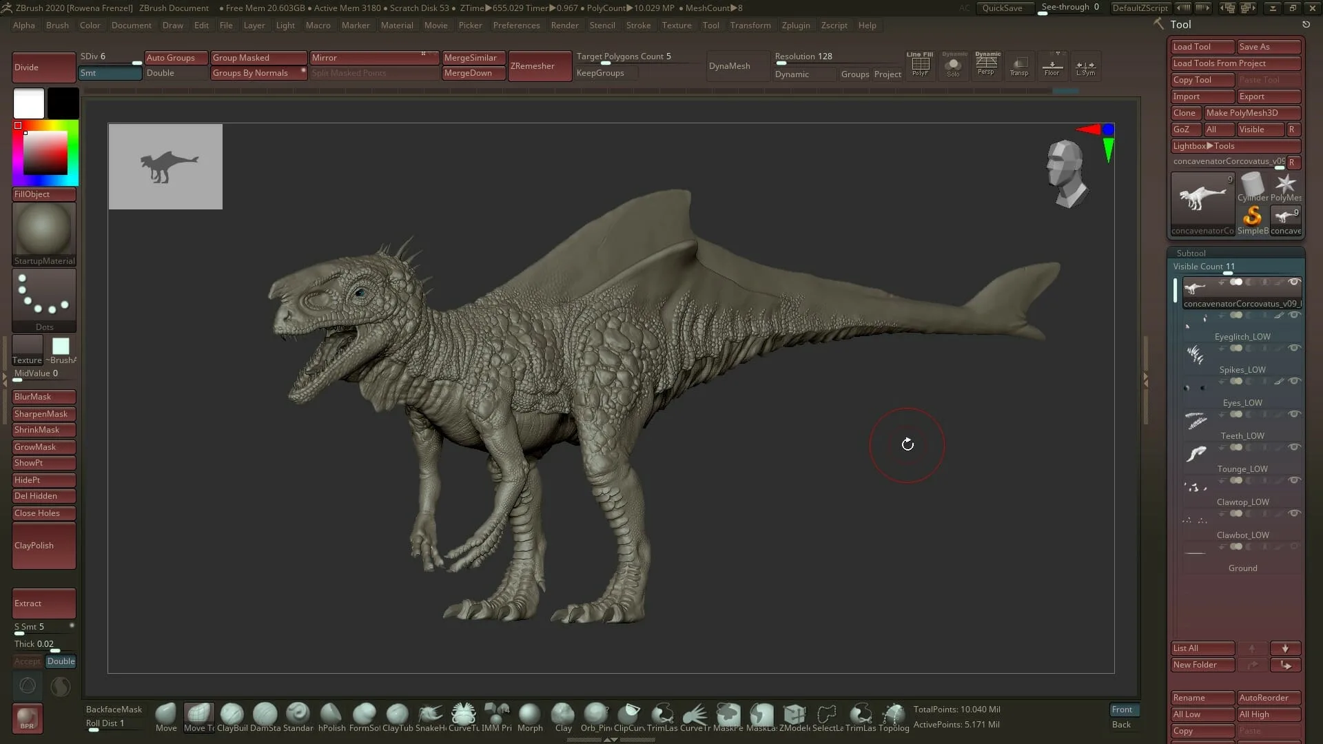This screenshot has width=1323, height=744.
Task: Select the DamStandard brush
Action: pyautogui.click(x=265, y=713)
